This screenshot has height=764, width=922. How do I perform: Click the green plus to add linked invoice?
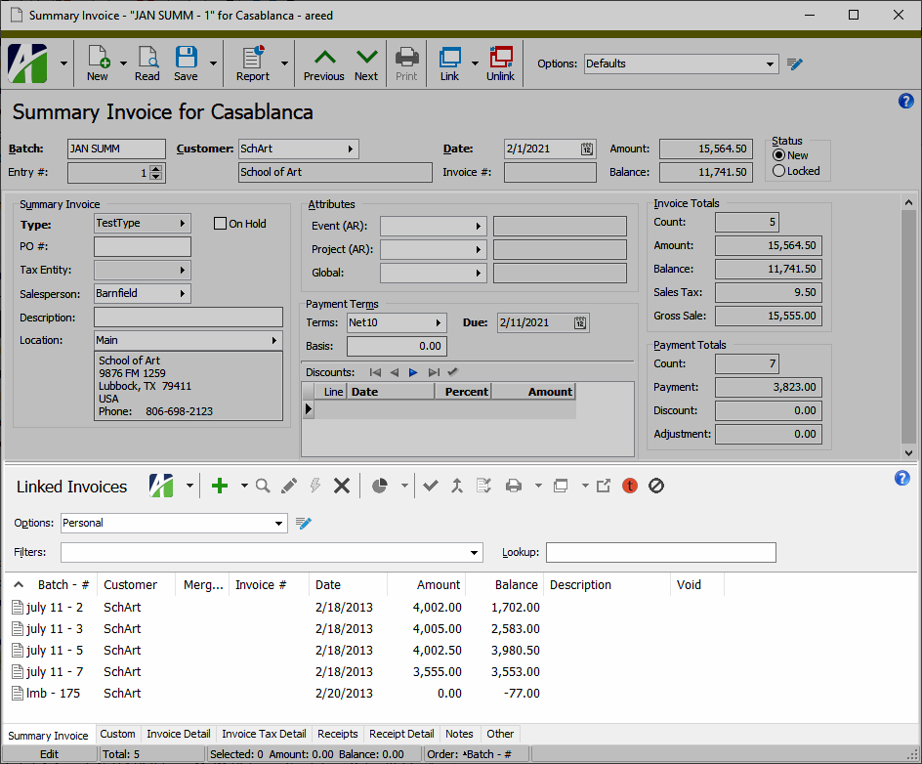[220, 486]
